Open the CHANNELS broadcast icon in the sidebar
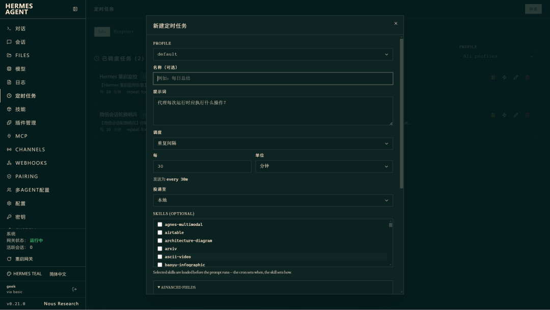 (x=9, y=149)
